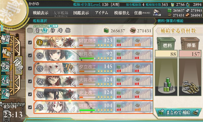Select the 補給 resupply sidebar icon
This screenshot has height=122, width=203.
(x=6, y=53)
